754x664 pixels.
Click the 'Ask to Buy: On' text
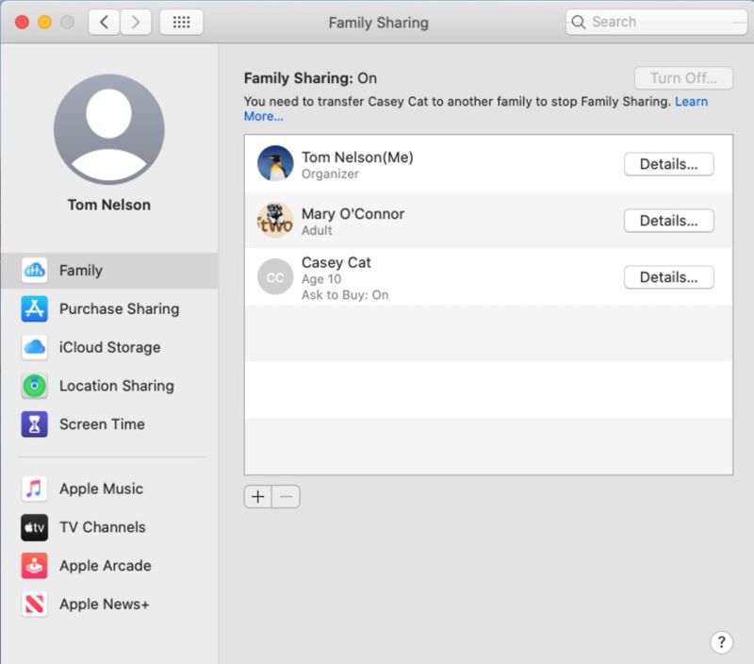(345, 295)
